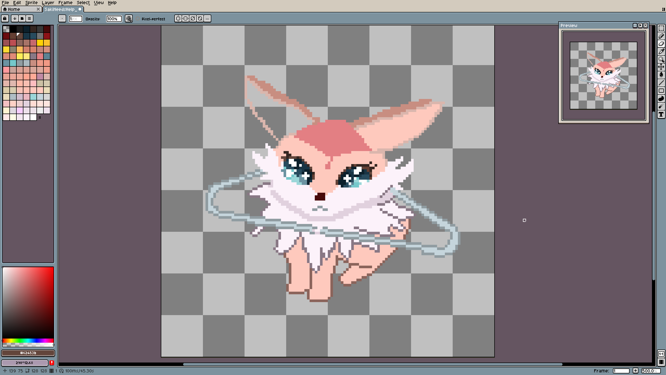Select the Paint Bucket tool
The width and height of the screenshot is (666, 375).
[x=661, y=75]
